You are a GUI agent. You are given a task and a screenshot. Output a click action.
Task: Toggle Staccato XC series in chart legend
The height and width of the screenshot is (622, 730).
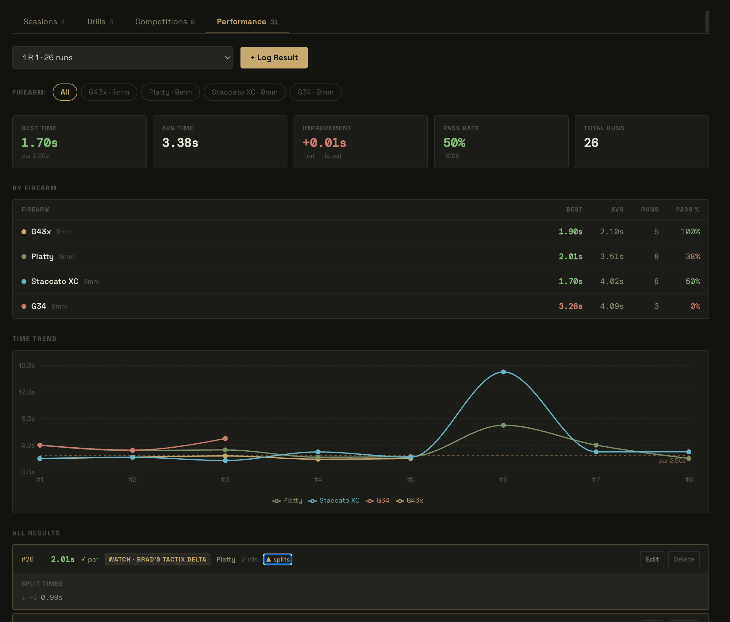click(334, 500)
